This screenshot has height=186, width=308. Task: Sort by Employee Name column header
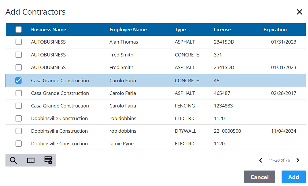(128, 30)
